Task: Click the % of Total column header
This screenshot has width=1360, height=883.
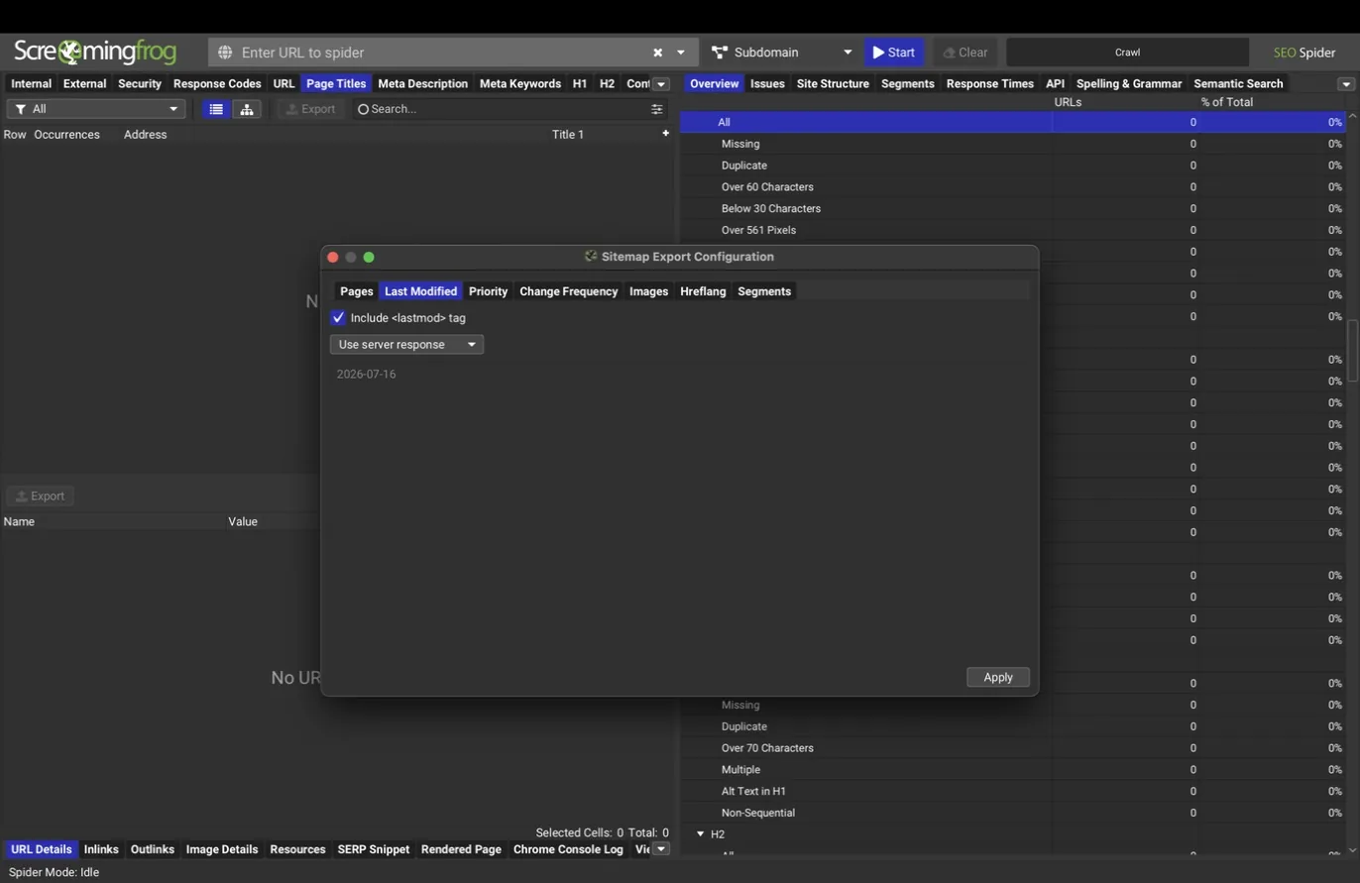Action: click(1227, 102)
